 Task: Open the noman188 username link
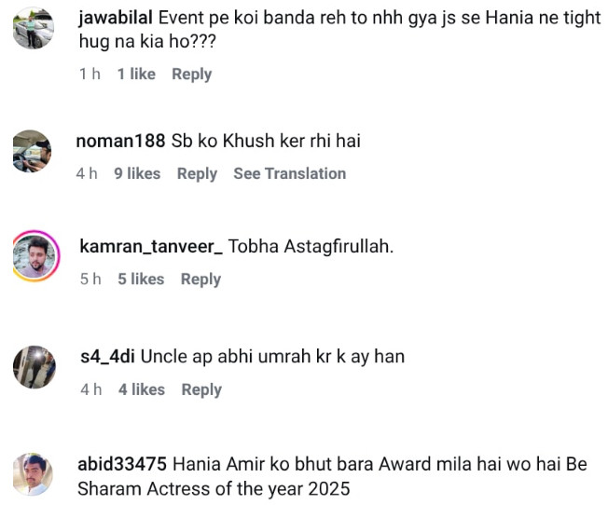(121, 142)
